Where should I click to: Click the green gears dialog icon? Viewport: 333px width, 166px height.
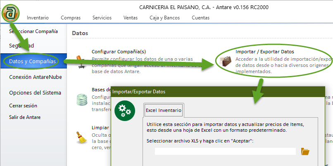pyautogui.click(x=124, y=111)
